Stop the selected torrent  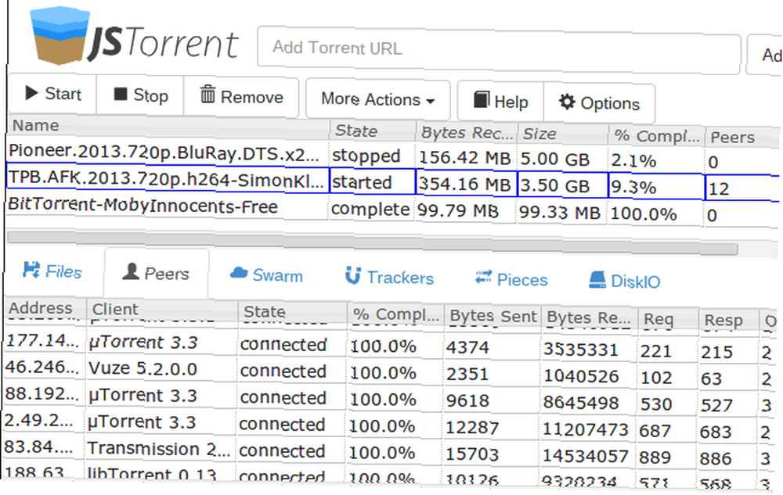click(140, 95)
